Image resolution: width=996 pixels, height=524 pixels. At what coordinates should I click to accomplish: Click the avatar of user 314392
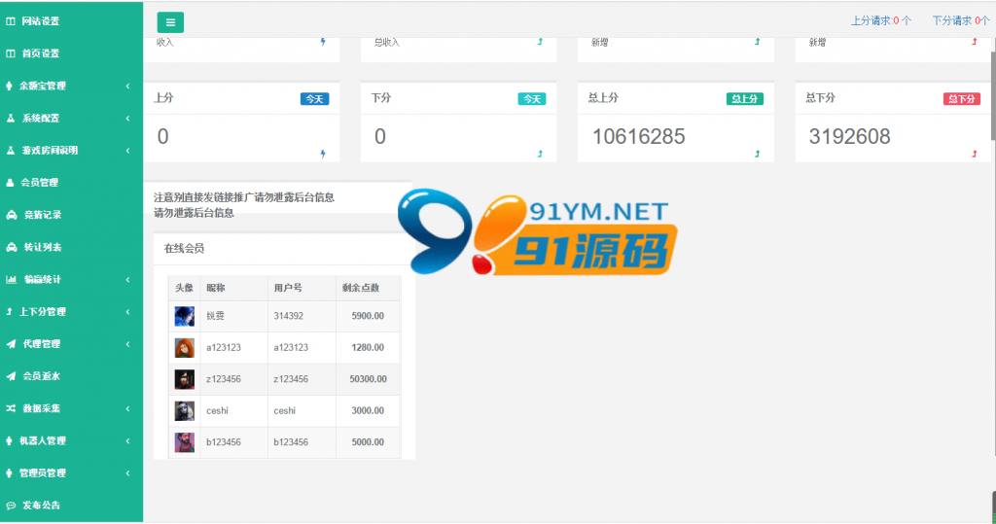pyautogui.click(x=184, y=316)
